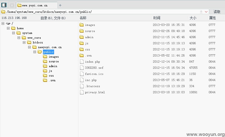
Task: Click privacy.html file icon
Action: [x=82, y=92]
